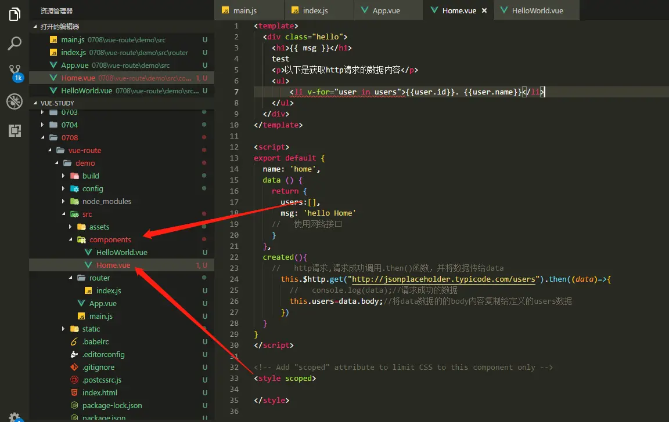This screenshot has height=422, width=669.
Task: Open the Extensions view in activity bar
Action: point(15,131)
